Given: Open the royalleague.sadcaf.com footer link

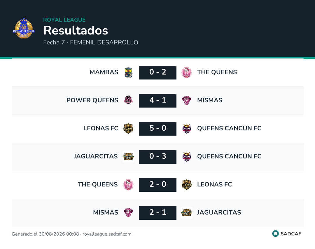Looking at the screenshot, I should pyautogui.click(x=107, y=234).
